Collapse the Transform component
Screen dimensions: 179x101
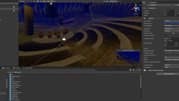(x=143, y=8)
